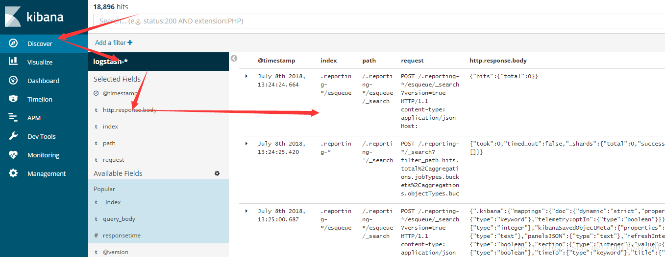The width and height of the screenshot is (665, 257).
Task: Click the plus icon beside Add a filter
Action: click(130, 43)
